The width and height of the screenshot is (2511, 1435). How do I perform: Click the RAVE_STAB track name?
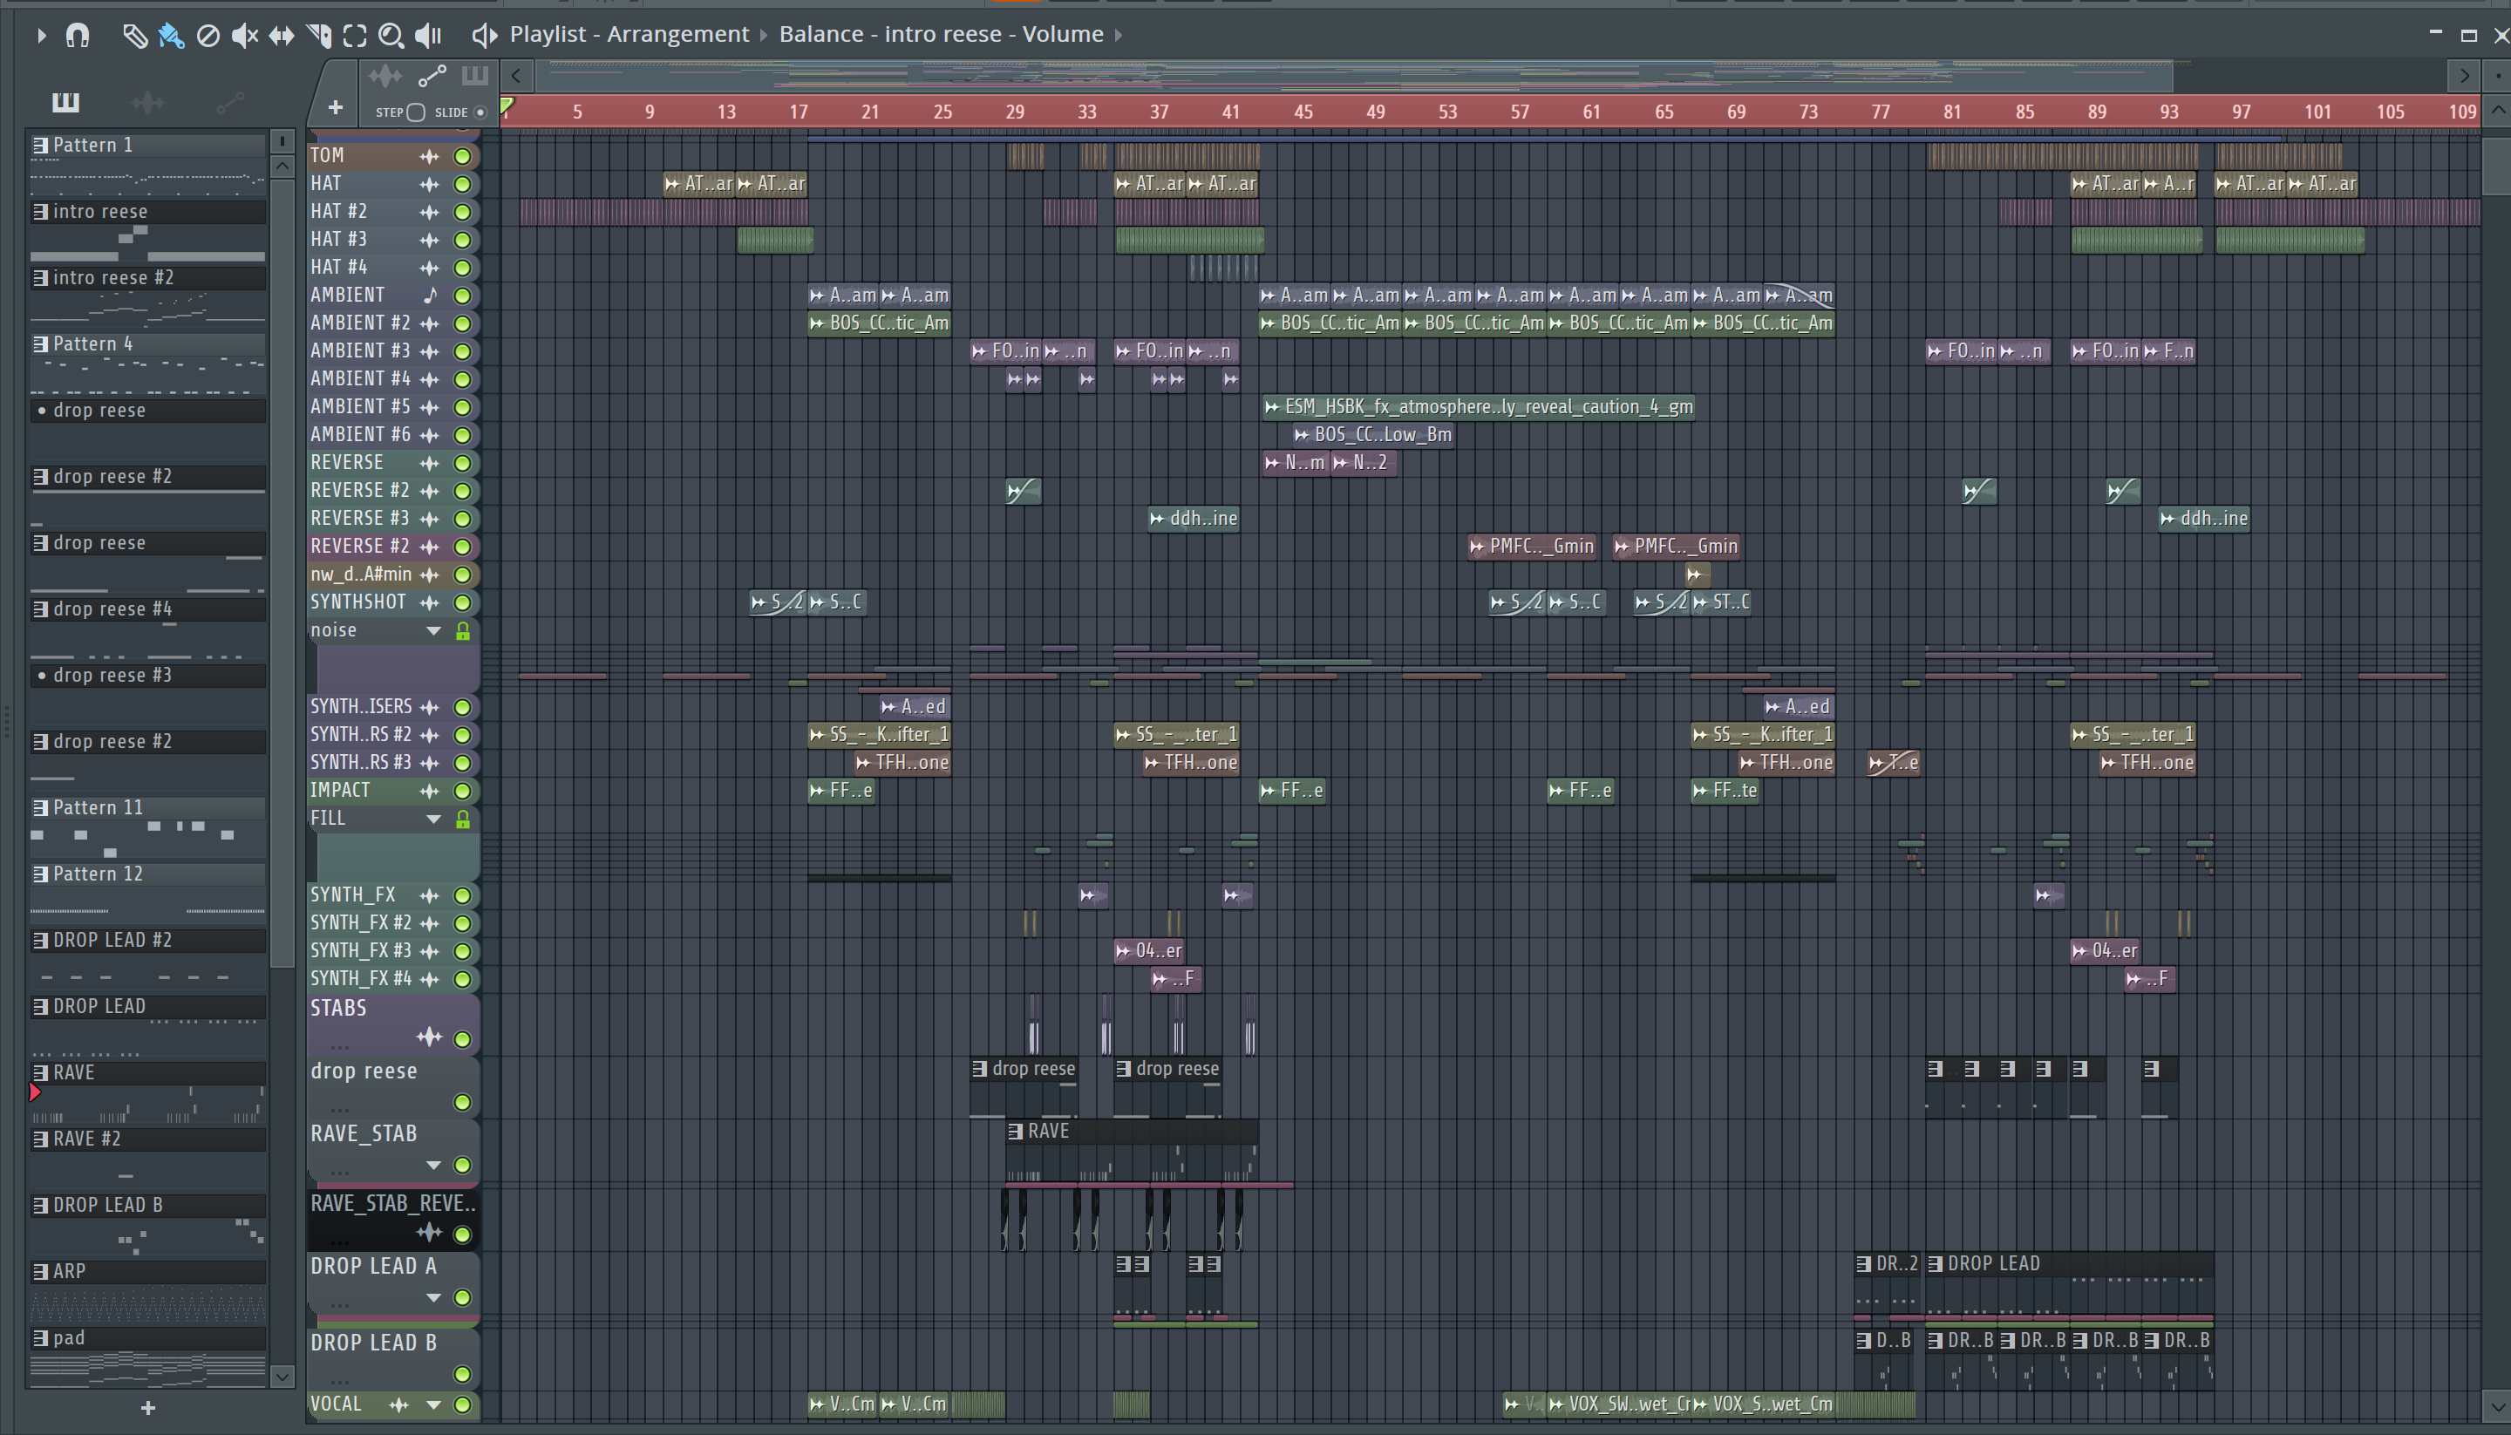(x=364, y=1133)
